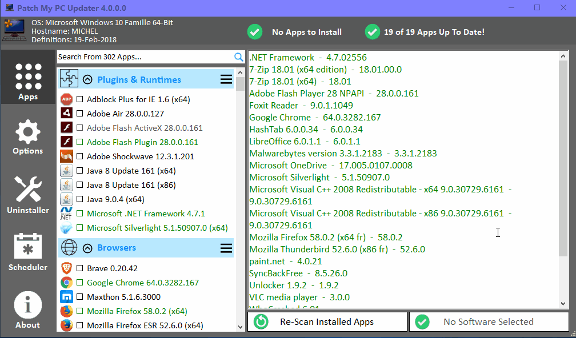The height and width of the screenshot is (338, 576).
Task: Click the Firefox ESR icon
Action: coord(66,325)
